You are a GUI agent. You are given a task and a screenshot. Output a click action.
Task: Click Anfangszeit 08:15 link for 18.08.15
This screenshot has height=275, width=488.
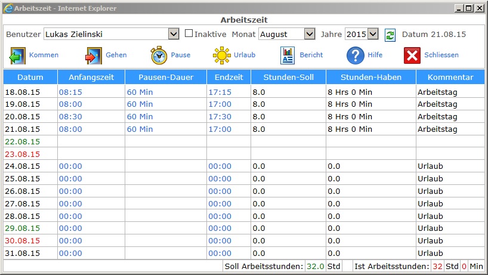click(70, 92)
